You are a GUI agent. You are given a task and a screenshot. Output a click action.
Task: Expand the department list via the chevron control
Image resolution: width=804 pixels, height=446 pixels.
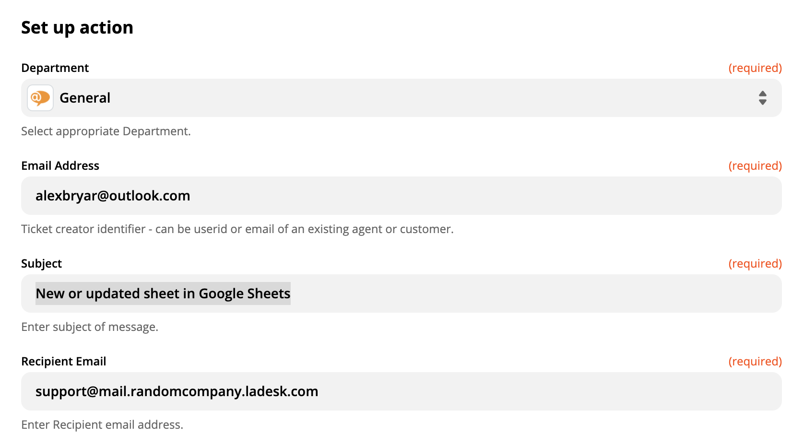[x=764, y=97]
